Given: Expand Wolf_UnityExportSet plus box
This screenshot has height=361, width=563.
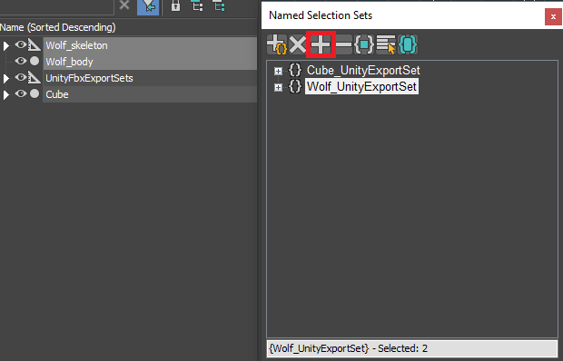Looking at the screenshot, I should pos(278,87).
